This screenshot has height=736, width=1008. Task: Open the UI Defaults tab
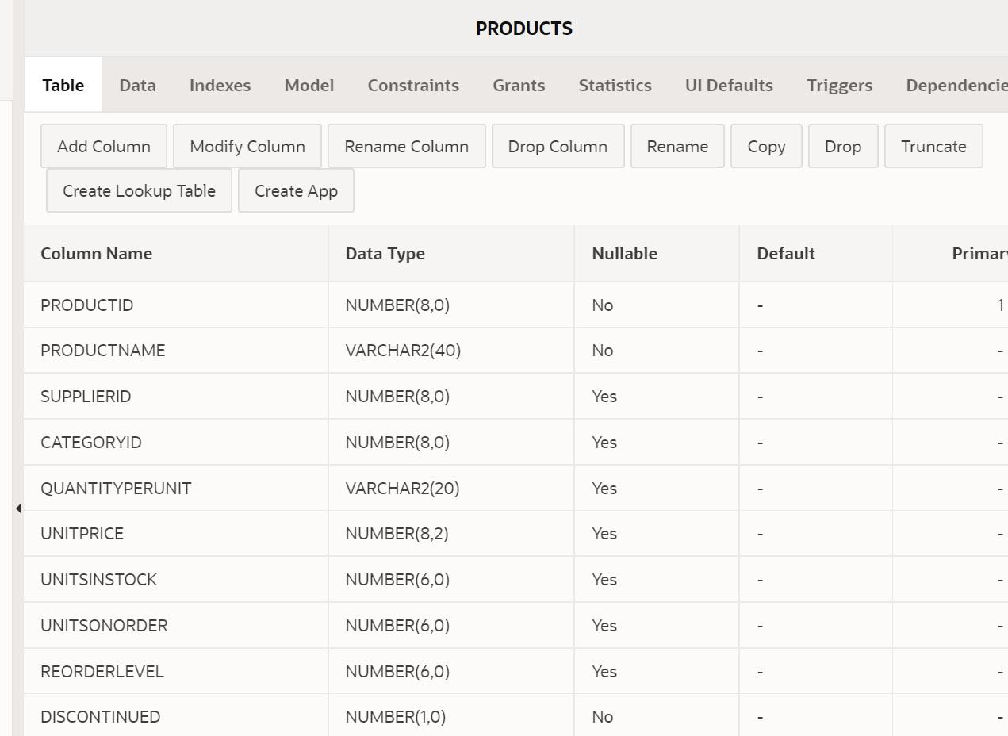pyautogui.click(x=729, y=85)
